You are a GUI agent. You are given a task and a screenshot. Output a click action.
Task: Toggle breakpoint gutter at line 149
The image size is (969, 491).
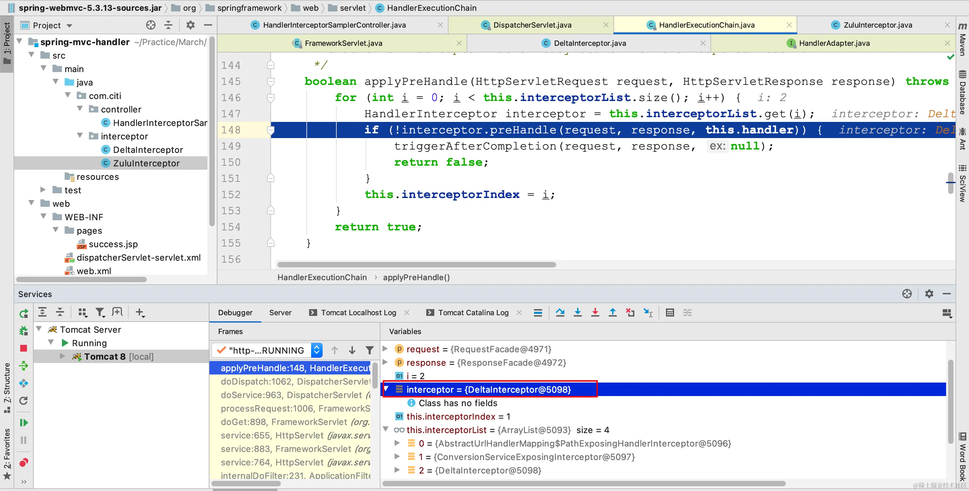coord(256,146)
